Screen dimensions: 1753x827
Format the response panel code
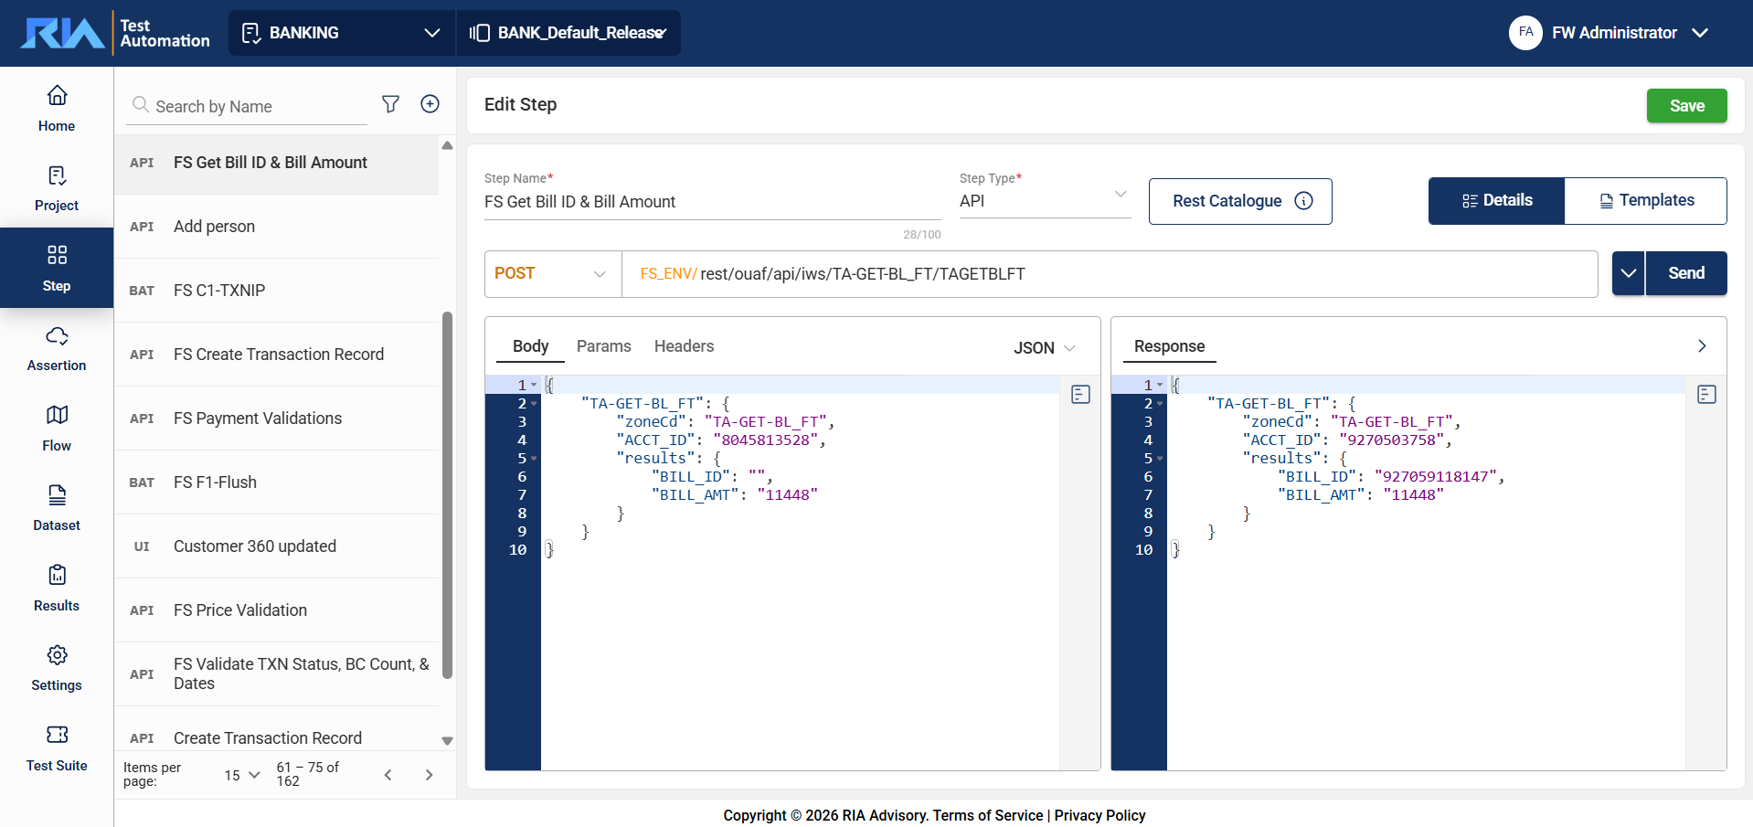(1706, 395)
